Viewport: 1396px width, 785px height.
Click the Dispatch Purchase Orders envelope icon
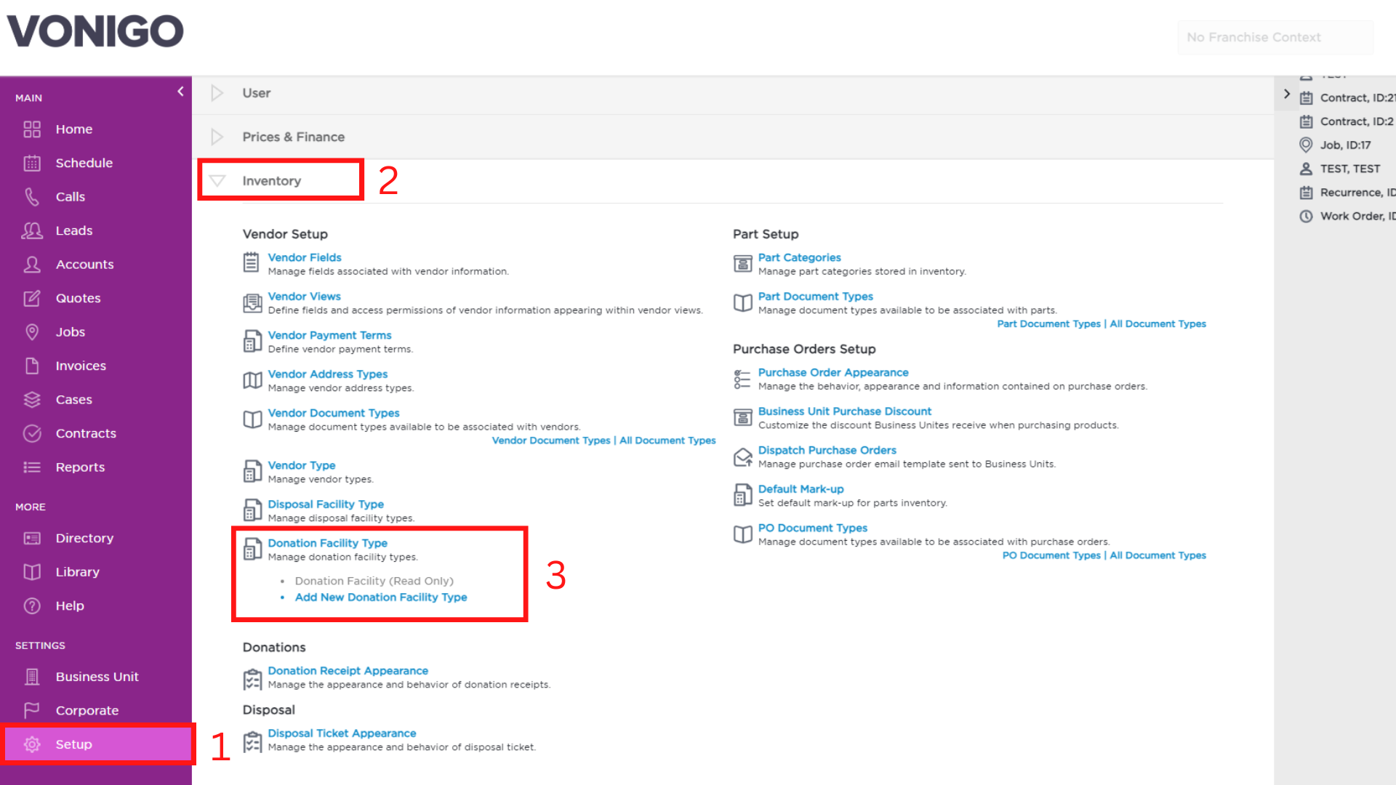[742, 457]
